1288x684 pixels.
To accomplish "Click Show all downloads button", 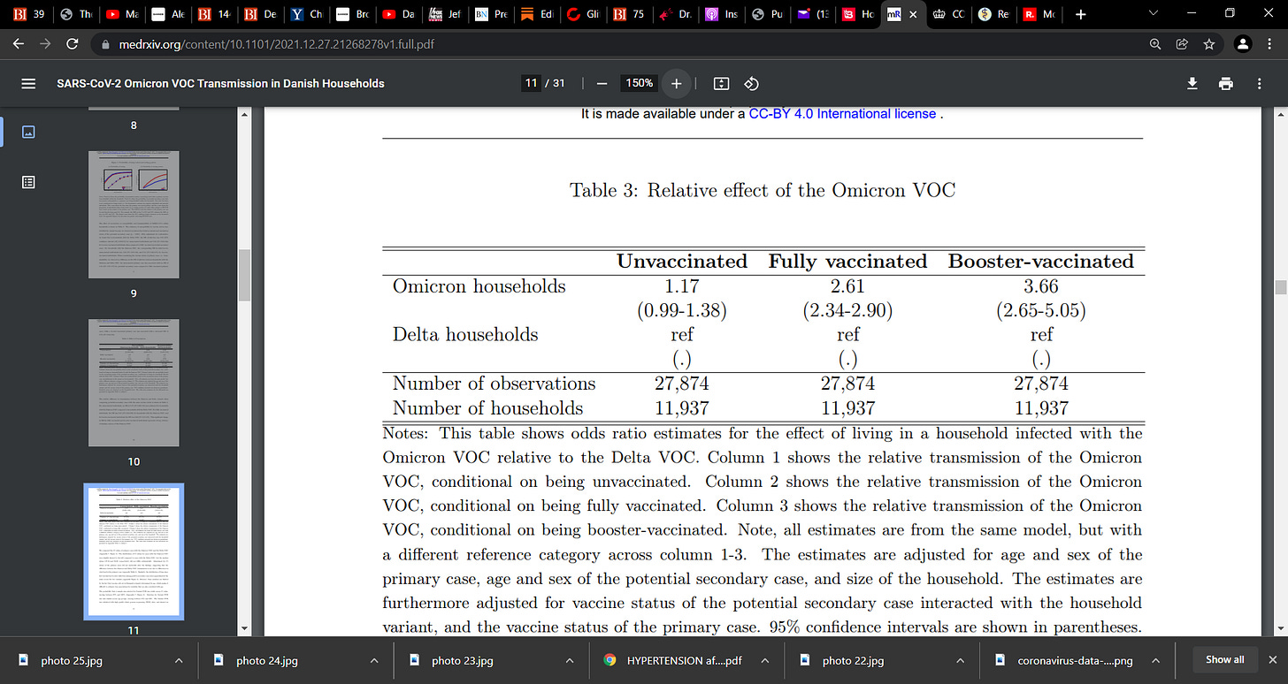I will pos(1224,659).
